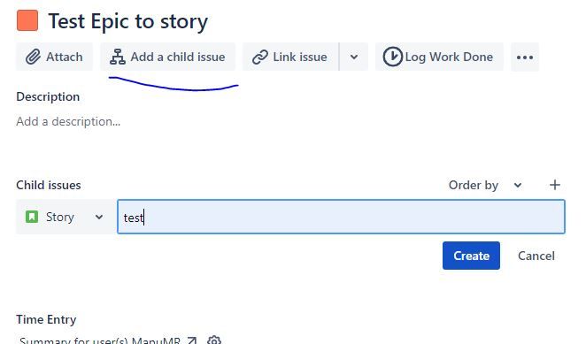Open the Order by dropdown
The height and width of the screenshot is (344, 586).
(x=485, y=185)
